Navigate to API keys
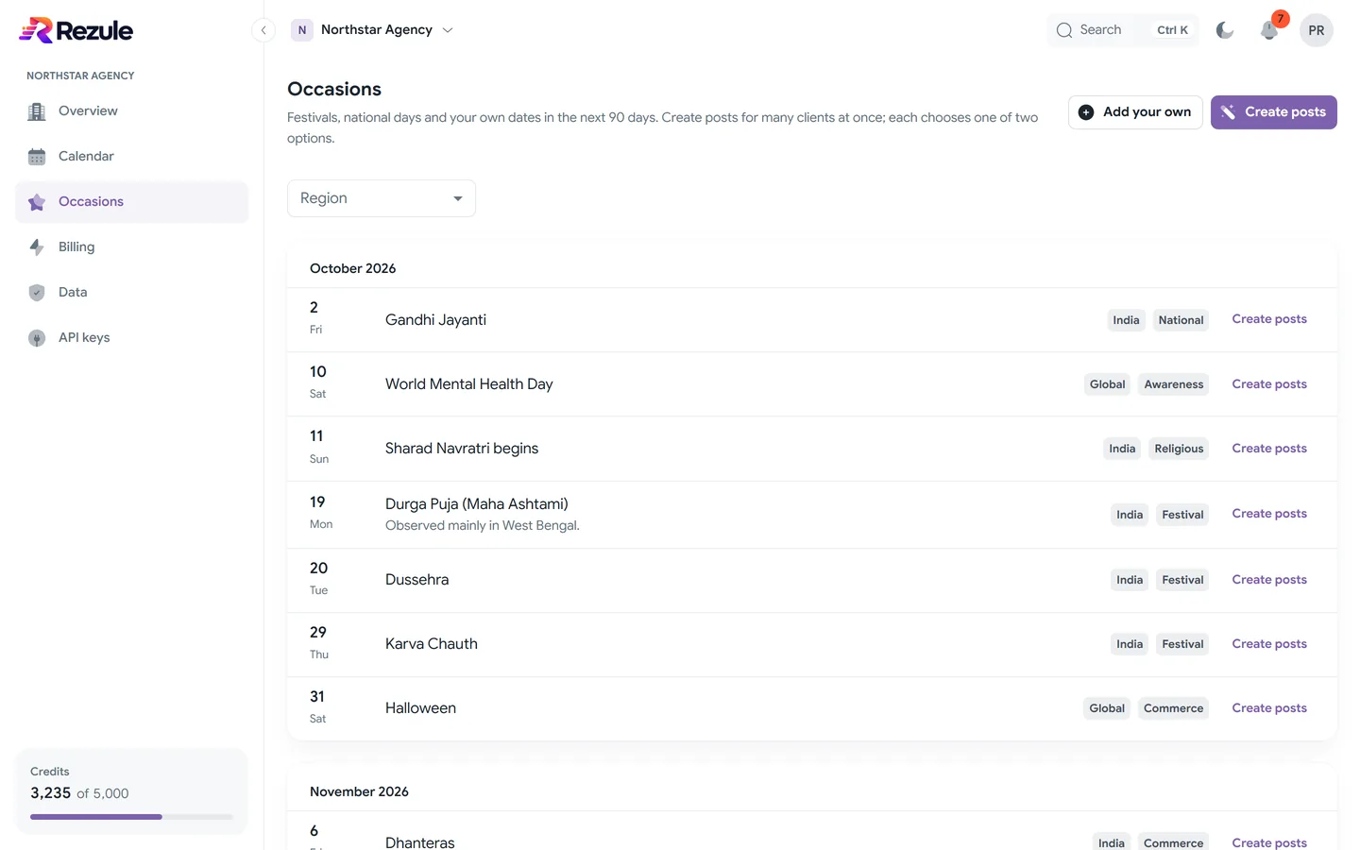The height and width of the screenshot is (850, 1360). [131, 338]
